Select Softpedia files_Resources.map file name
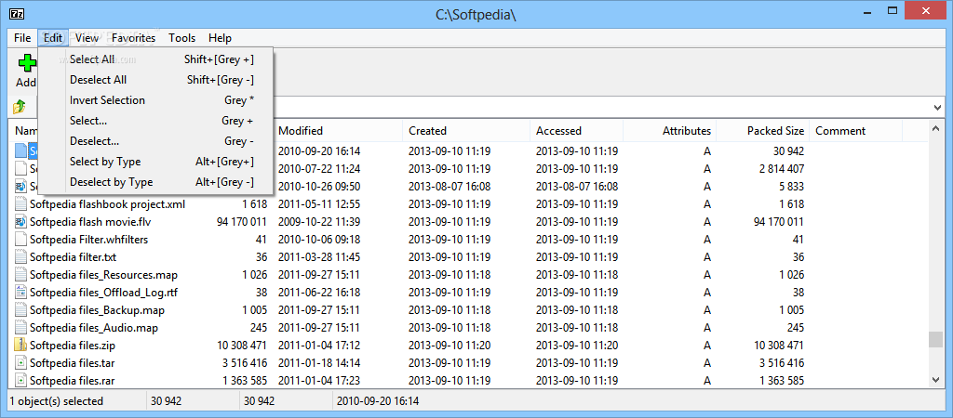The image size is (953, 418). pos(104,275)
